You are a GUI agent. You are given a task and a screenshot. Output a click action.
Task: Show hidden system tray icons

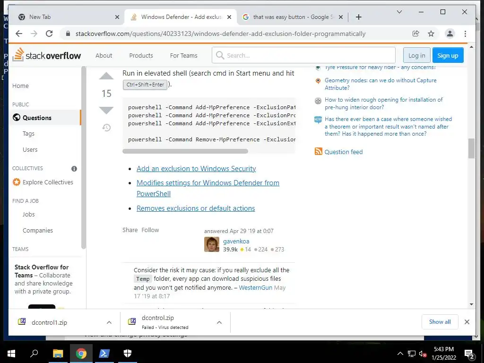400,354
